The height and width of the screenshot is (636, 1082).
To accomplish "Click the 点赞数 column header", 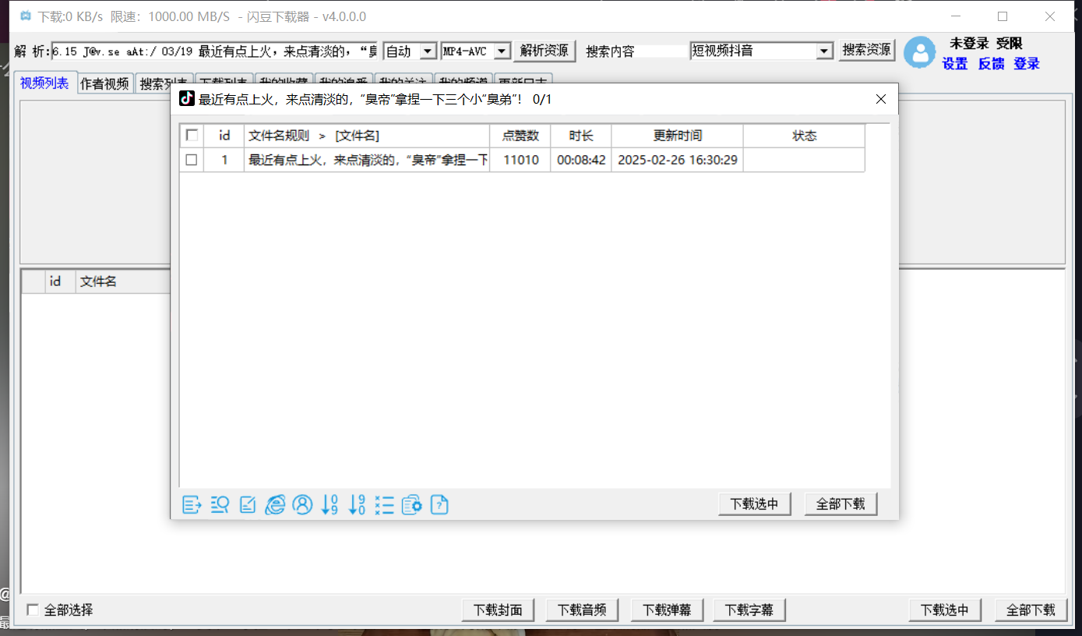I will point(520,136).
